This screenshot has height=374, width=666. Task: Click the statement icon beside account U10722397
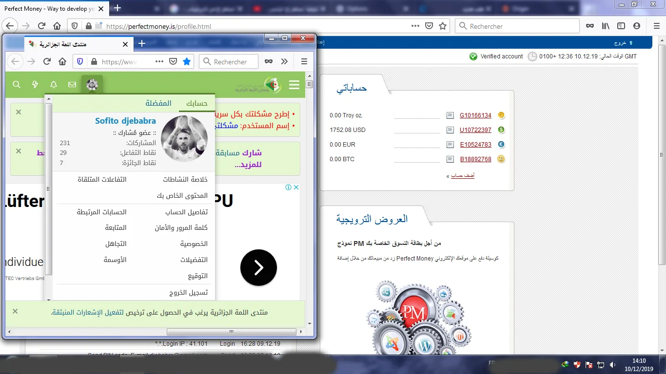[450, 130]
